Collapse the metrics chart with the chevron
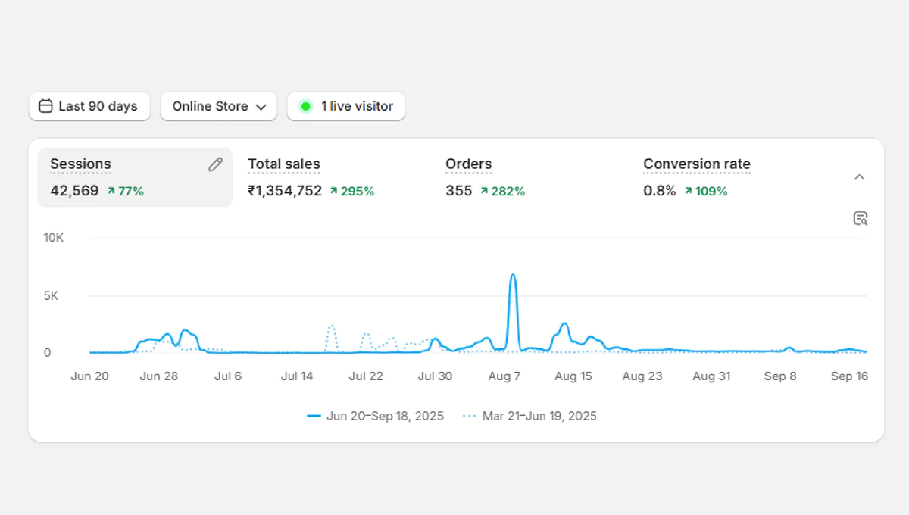The image size is (909, 515). point(859,177)
